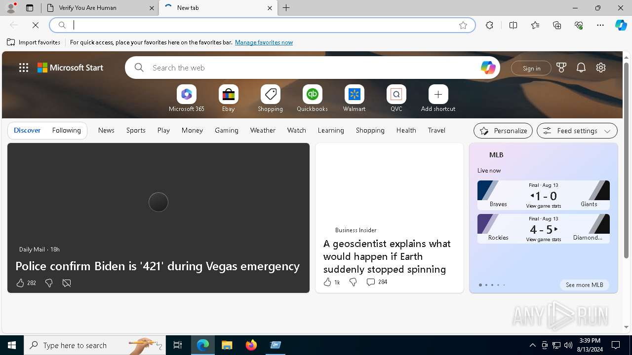Open the Collections icon

click(x=557, y=25)
